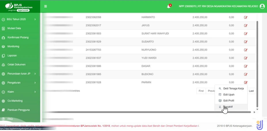
Task: Jump to the Last pagination page
Action: pyautogui.click(x=251, y=91)
